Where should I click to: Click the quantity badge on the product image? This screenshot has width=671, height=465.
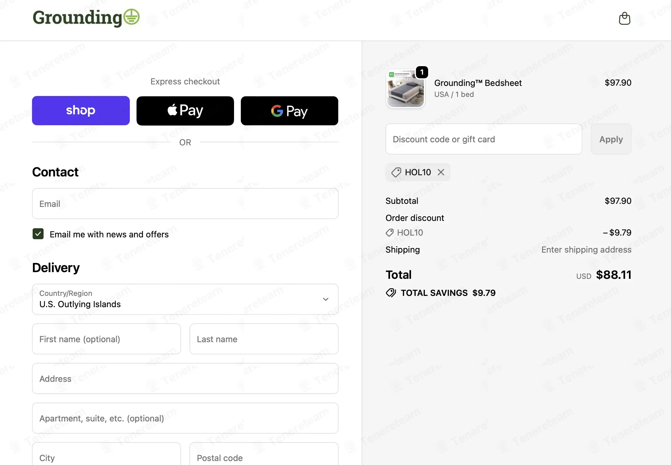click(x=422, y=72)
